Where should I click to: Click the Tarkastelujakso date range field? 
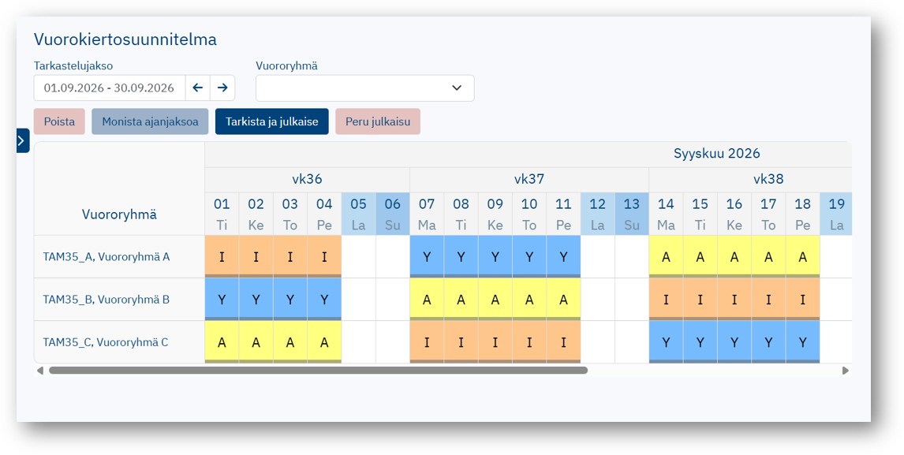(x=110, y=88)
